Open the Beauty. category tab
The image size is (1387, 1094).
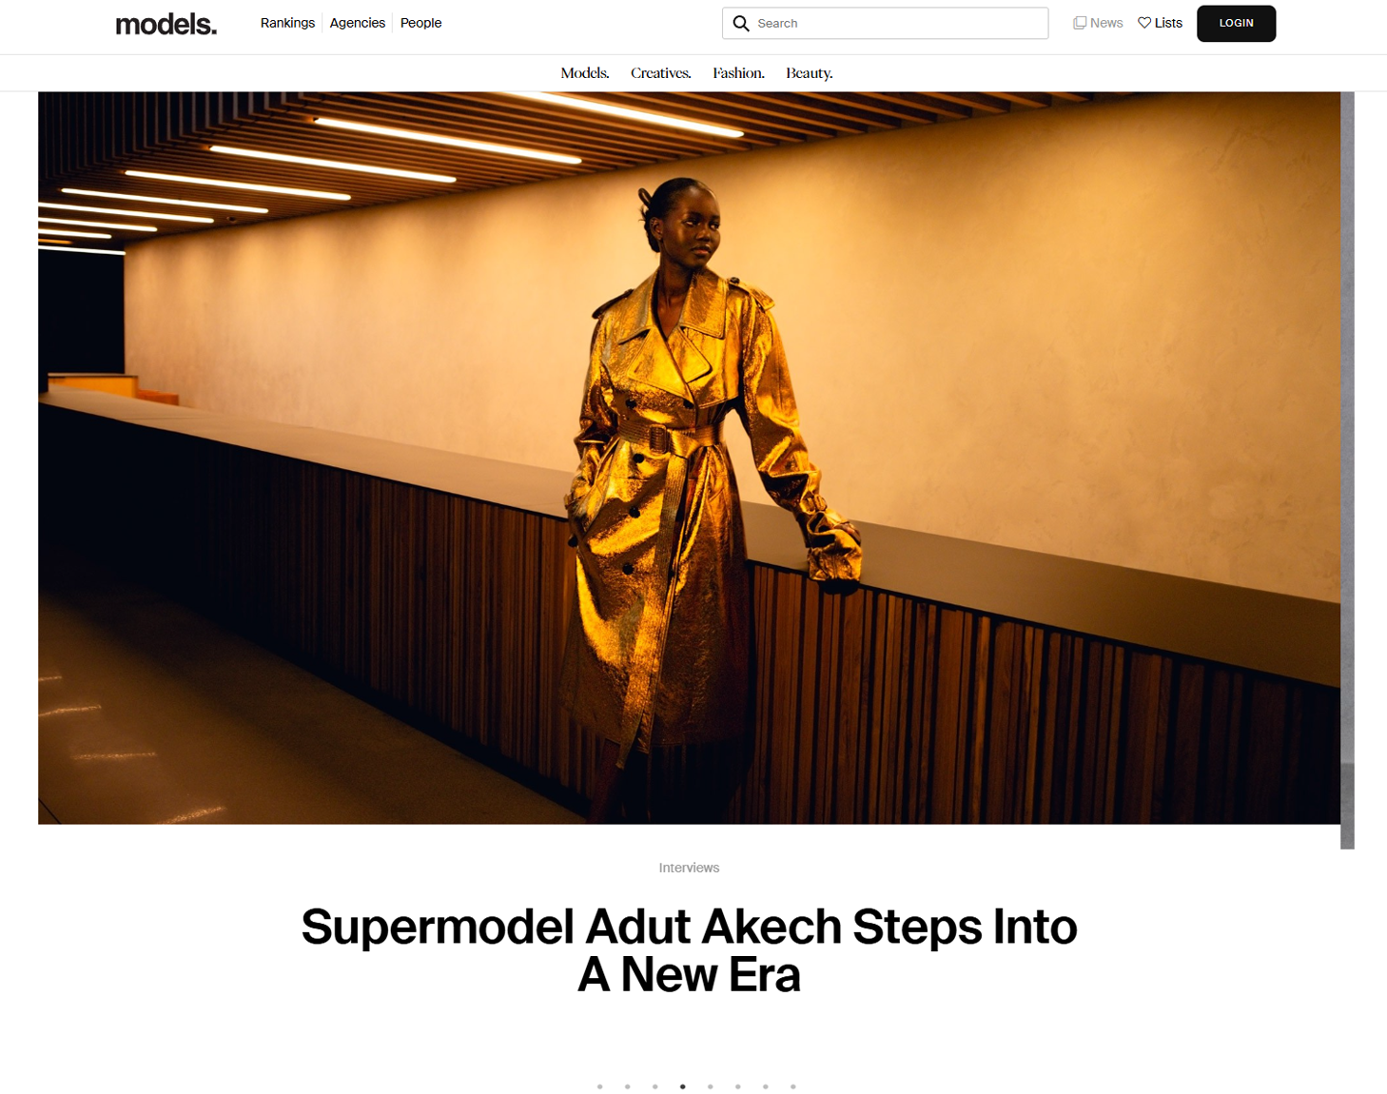[810, 73]
